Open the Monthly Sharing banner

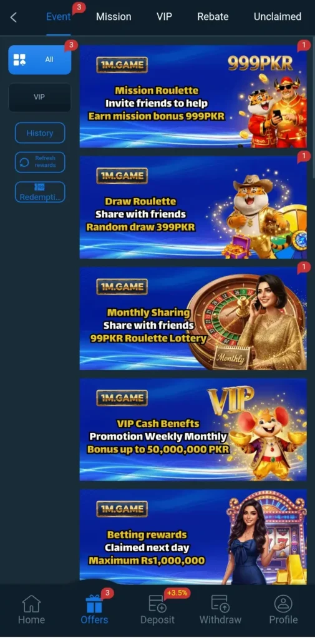[x=193, y=318]
